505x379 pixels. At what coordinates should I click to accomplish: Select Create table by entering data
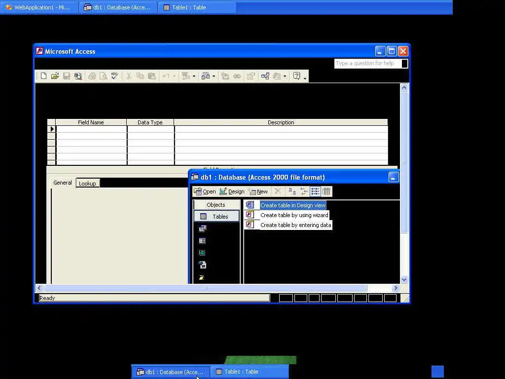coord(296,225)
